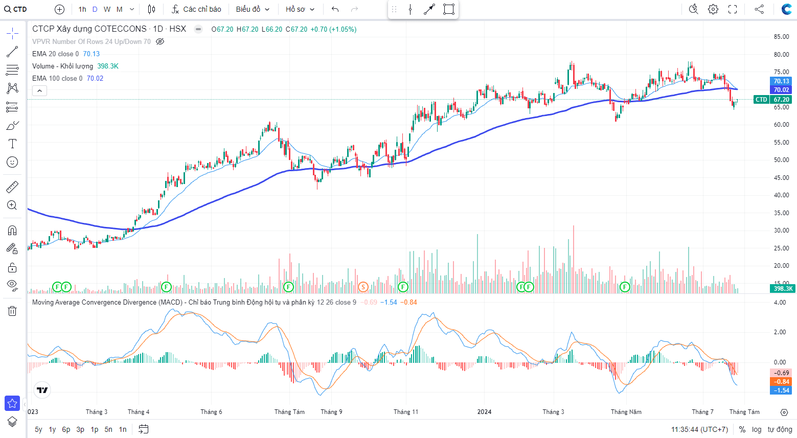
Task: Click the MACD indicator title label
Action: pos(194,302)
